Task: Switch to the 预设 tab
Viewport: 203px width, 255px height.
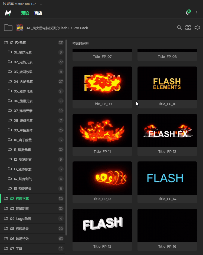Action: coord(25,13)
